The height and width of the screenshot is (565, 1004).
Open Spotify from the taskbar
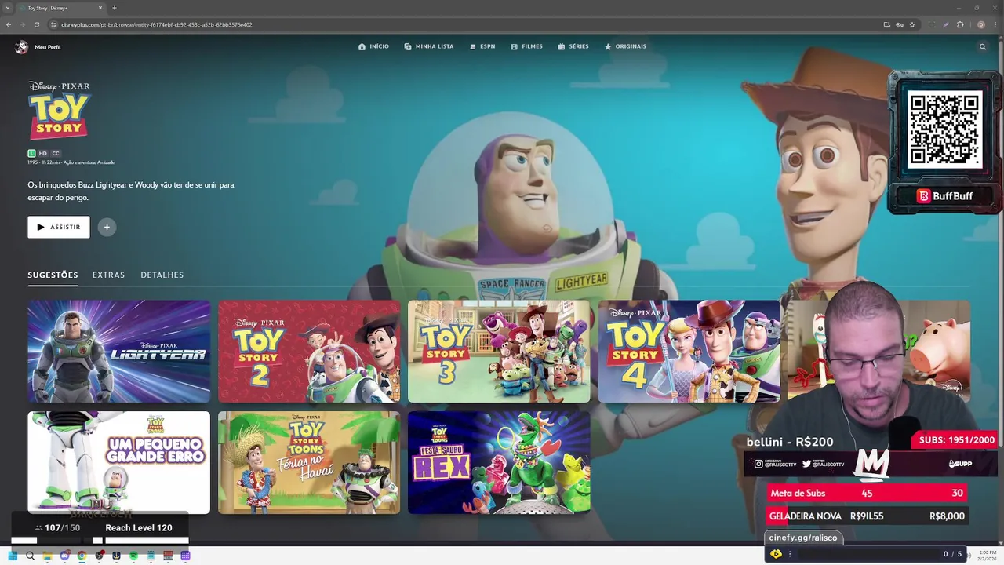point(133,556)
